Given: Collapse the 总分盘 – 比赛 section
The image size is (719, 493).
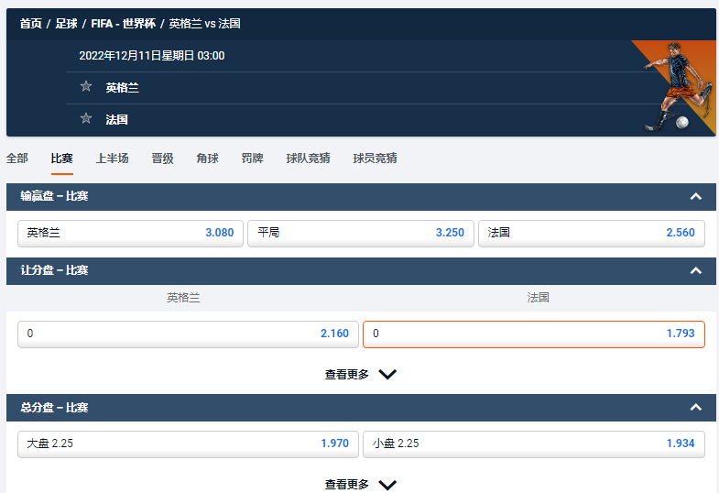Looking at the screenshot, I should pyautogui.click(x=695, y=407).
